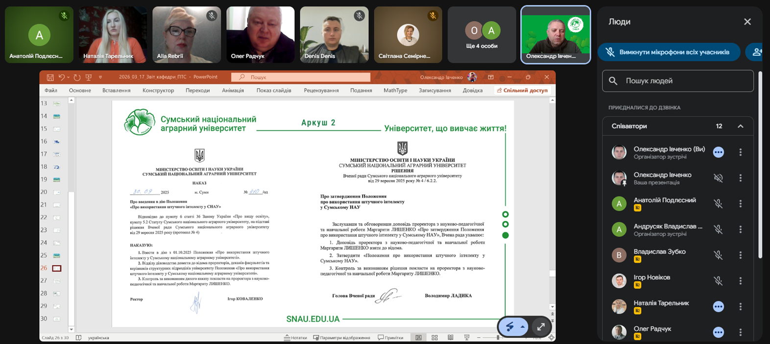Viewport: 770px width, 344px height.
Task: Click muted microphone icon beside Владислав Зубко
Action: click(x=718, y=255)
